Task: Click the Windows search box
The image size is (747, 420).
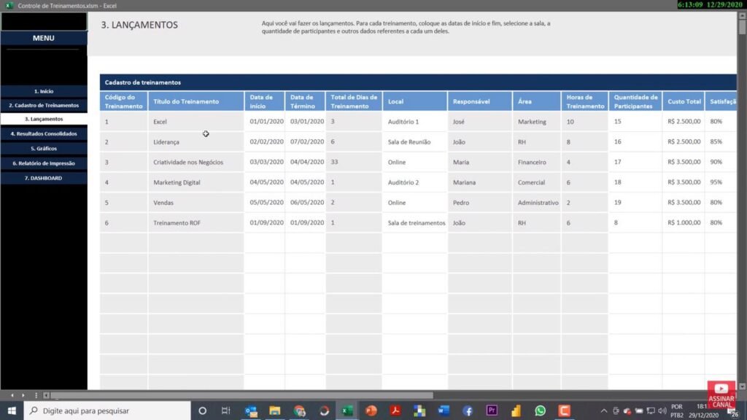Action: pyautogui.click(x=107, y=411)
